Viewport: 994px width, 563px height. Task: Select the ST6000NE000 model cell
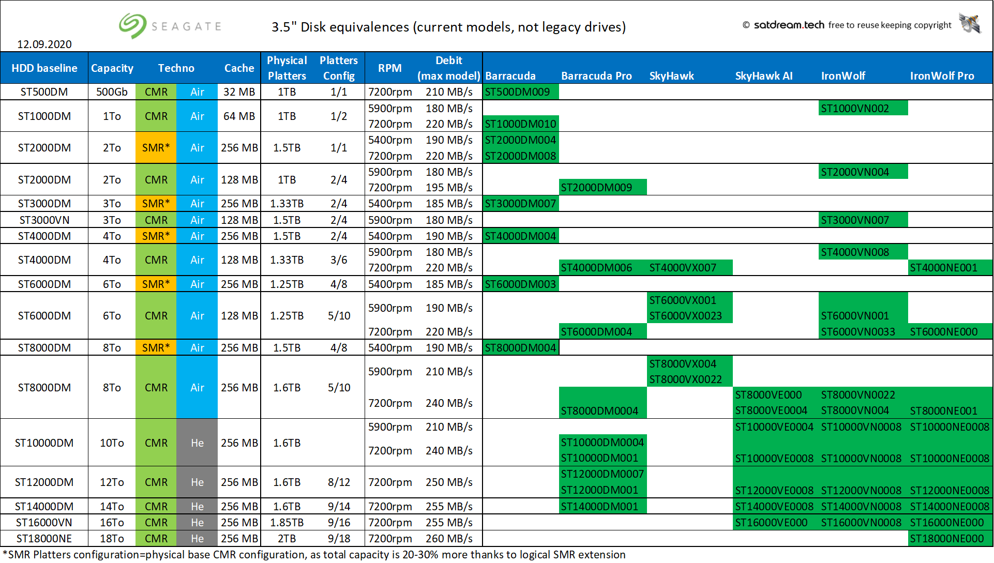click(x=951, y=331)
